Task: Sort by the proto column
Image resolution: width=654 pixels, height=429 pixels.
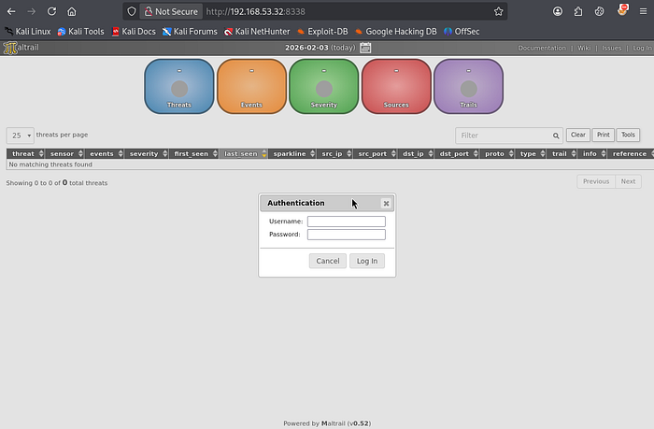Action: tap(497, 153)
